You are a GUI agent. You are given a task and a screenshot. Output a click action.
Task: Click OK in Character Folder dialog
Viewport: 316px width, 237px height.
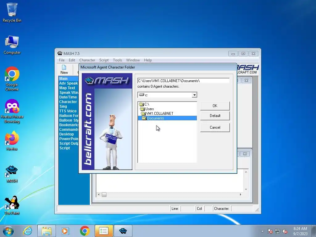215,106
